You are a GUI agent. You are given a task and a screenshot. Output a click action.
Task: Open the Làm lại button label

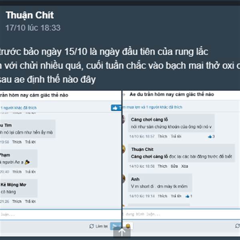click(102, 226)
